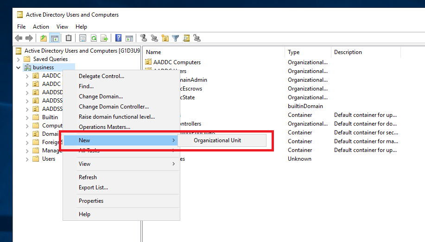Choose Properties in the context menu
The image size is (425, 242).
121,201
